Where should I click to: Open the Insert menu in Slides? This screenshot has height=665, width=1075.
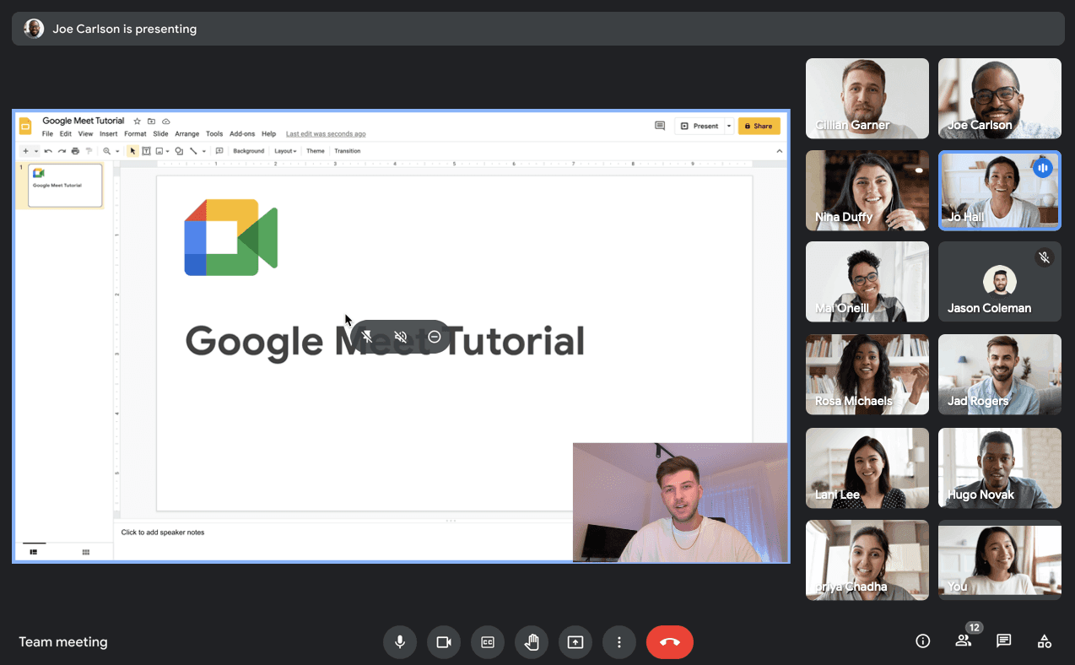109,134
